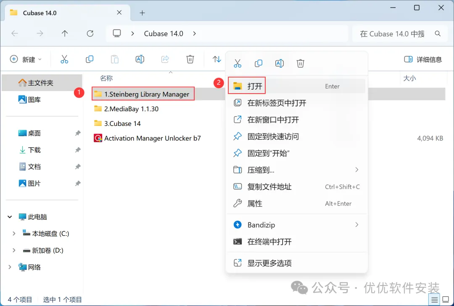Choose 在新窗口中打开

pos(296,120)
